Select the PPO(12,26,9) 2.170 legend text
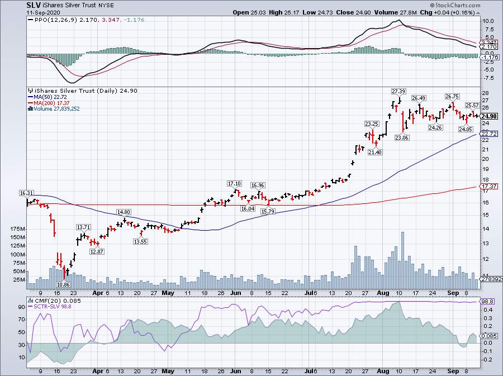The width and height of the screenshot is (503, 376). (x=67, y=20)
